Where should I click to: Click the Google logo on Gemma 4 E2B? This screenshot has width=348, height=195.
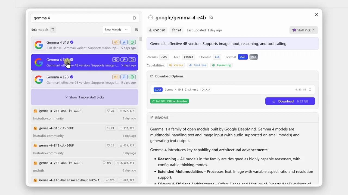tap(39, 80)
